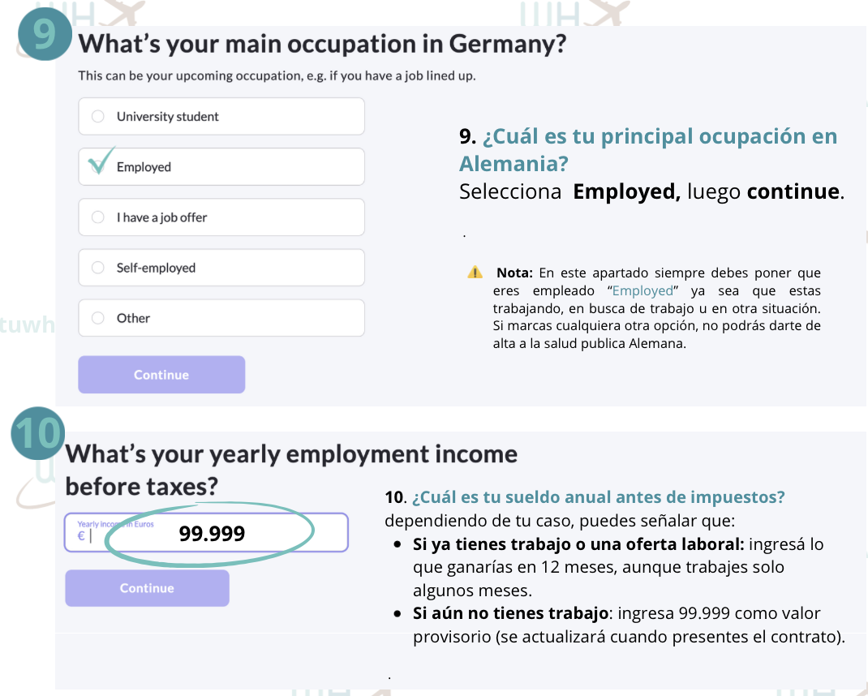The width and height of the screenshot is (868, 696).
Task: Click the teal "sueldo anual antes de impuestos" heading
Action: 599,496
